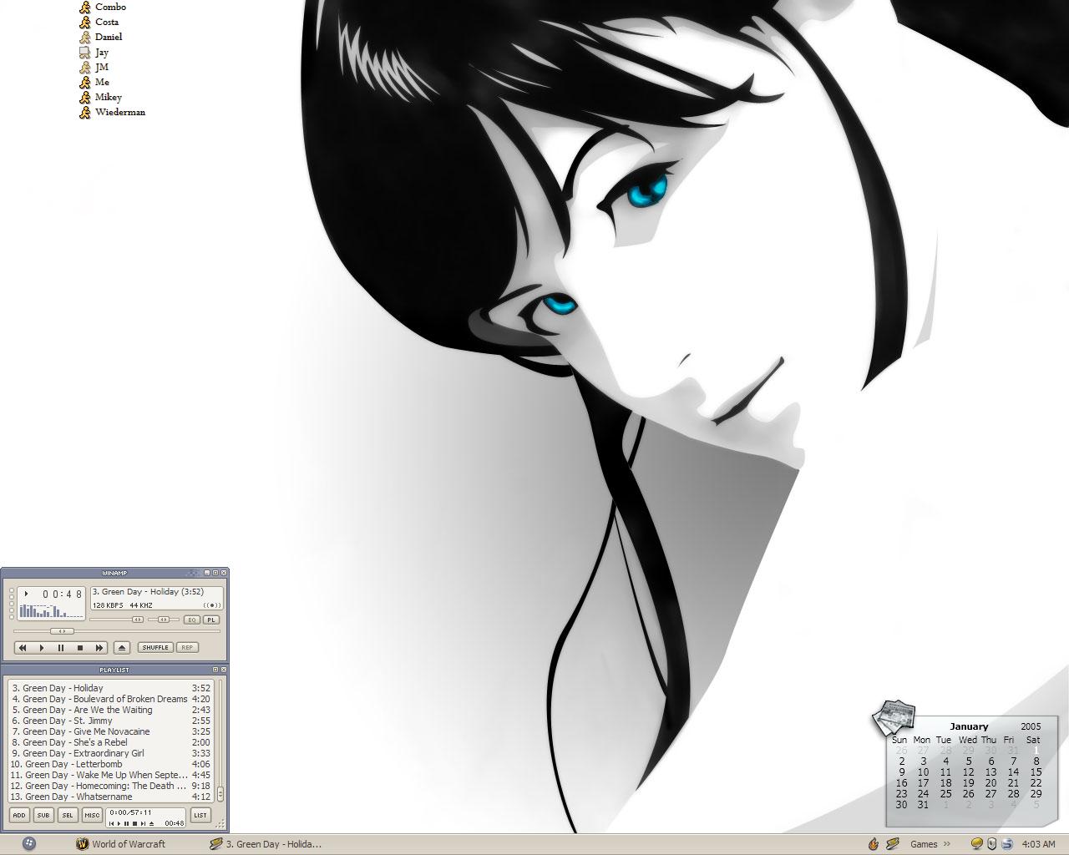Expand the Games toolbar chevron
The width and height of the screenshot is (1069, 855).
(x=947, y=844)
